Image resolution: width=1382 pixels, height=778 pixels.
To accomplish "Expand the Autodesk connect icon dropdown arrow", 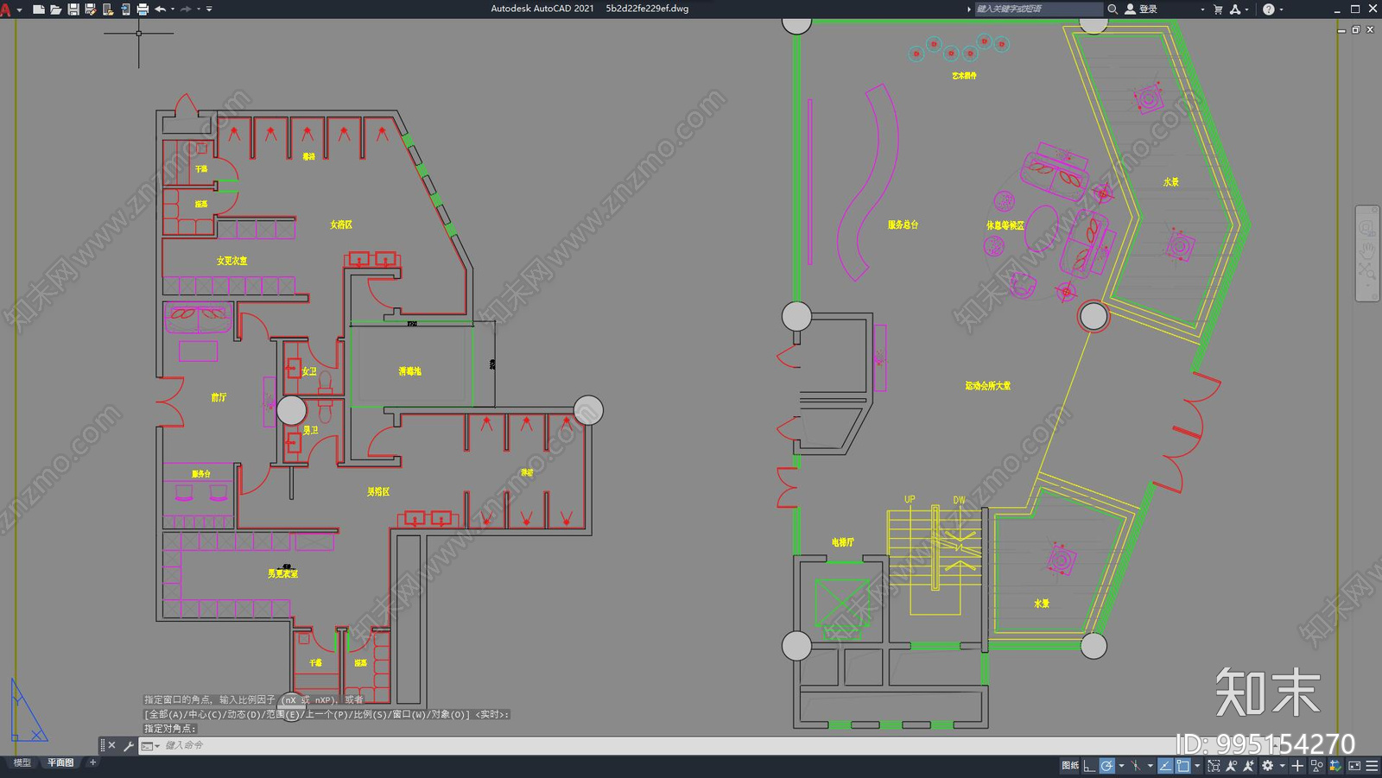I will click(x=1246, y=9).
